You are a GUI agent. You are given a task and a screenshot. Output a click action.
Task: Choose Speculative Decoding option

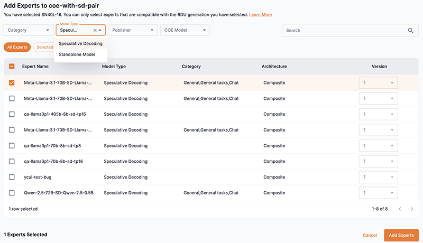click(80, 44)
